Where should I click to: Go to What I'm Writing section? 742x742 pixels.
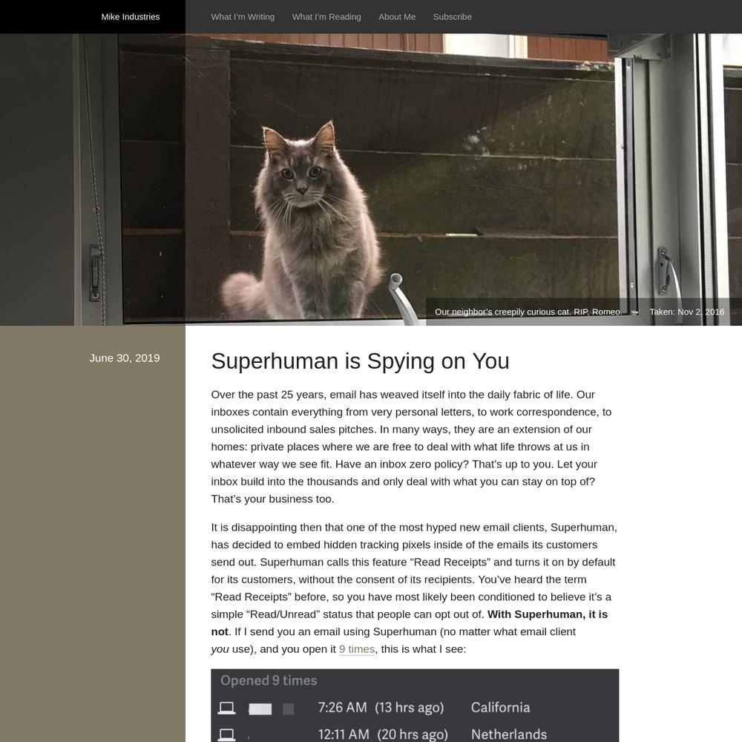(243, 16)
